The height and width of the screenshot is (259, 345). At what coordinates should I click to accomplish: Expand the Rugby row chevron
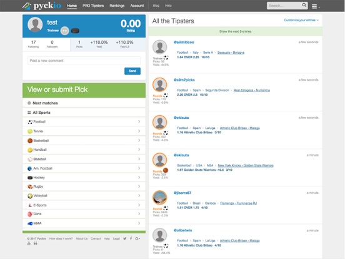[139, 186]
